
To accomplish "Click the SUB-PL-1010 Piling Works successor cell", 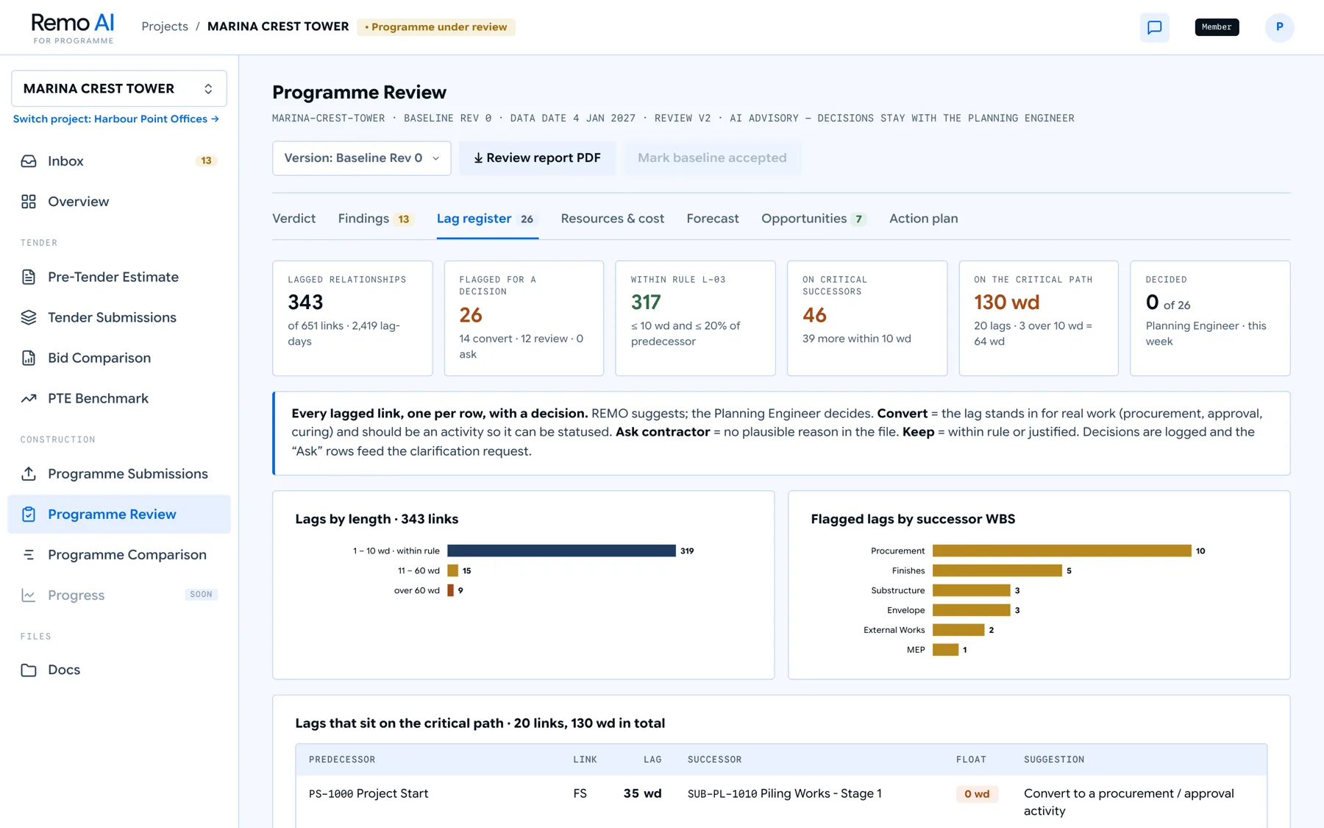I will (x=784, y=793).
